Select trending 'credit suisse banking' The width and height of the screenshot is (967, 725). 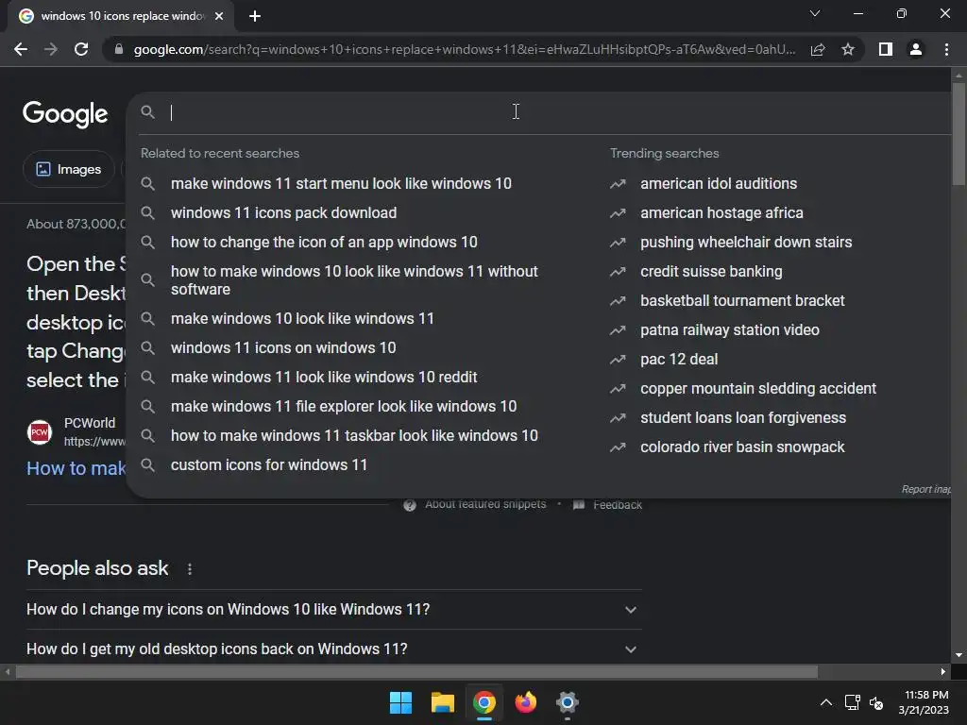[x=711, y=271]
